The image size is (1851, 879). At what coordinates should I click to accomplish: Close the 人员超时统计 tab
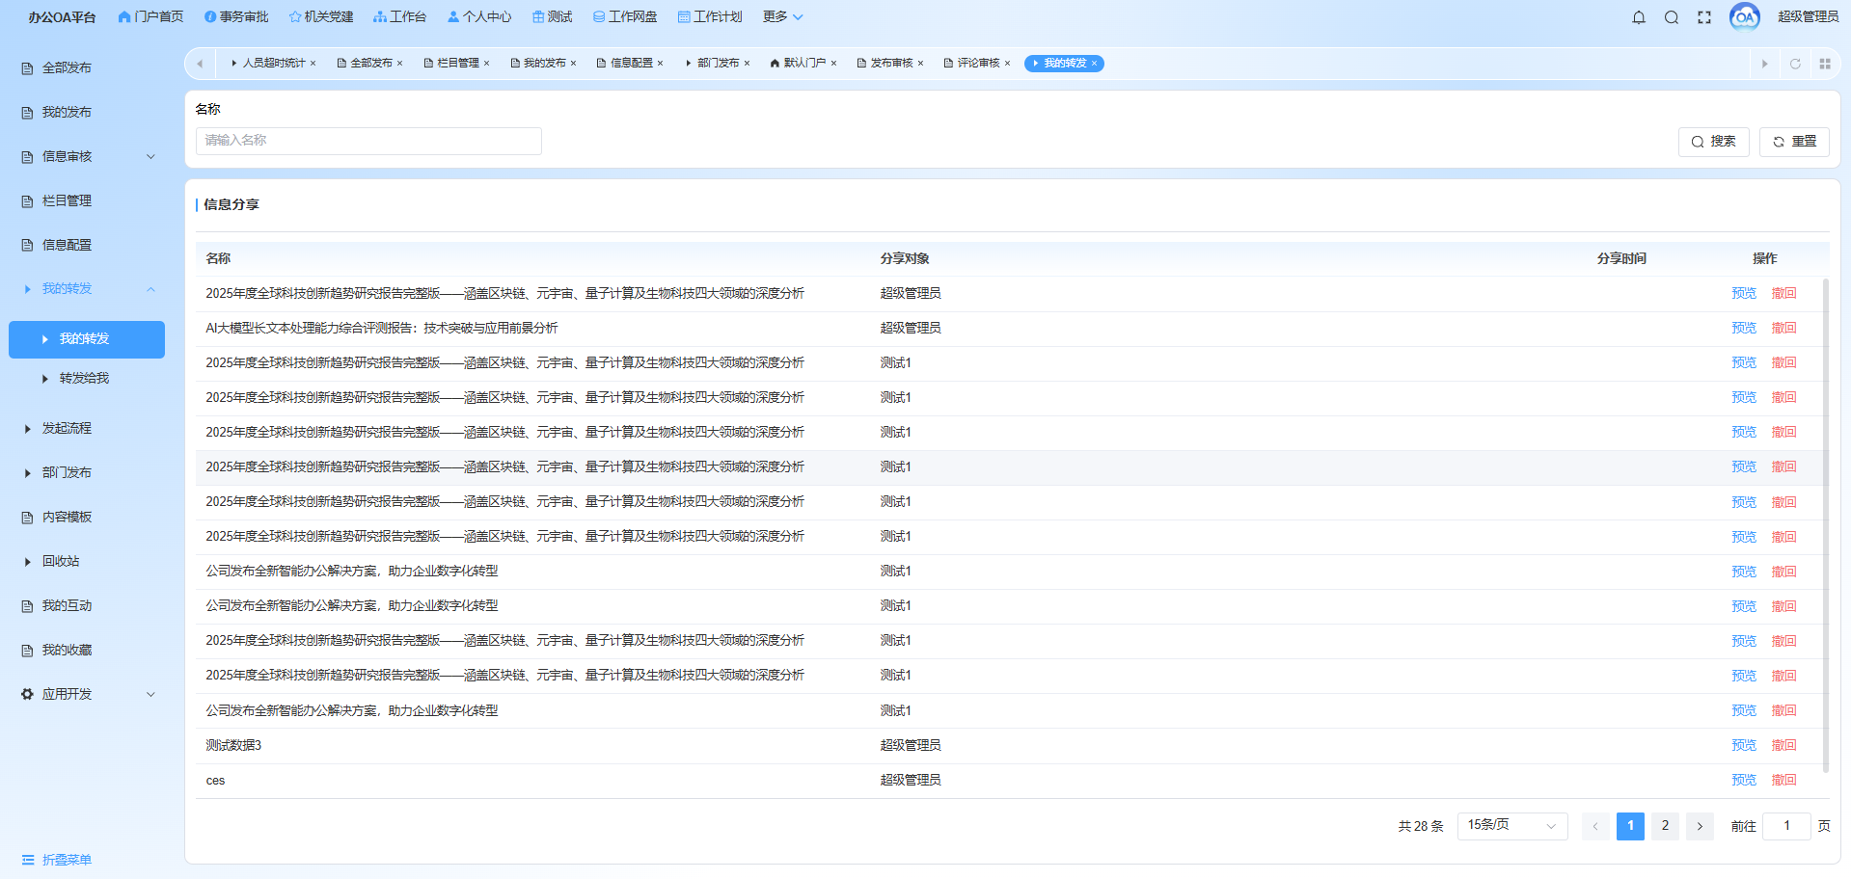pos(313,64)
